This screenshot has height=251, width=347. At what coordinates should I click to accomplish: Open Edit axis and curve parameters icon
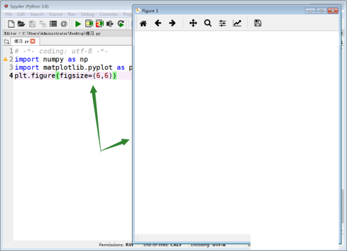click(237, 23)
